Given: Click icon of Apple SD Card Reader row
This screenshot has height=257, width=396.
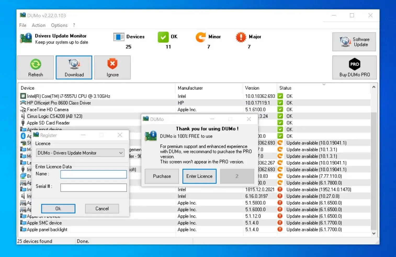Looking at the screenshot, I should point(23,123).
